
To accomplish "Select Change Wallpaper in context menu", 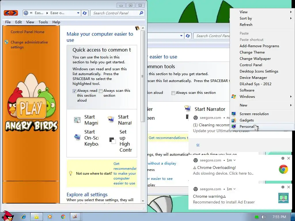I will click(255, 59).
